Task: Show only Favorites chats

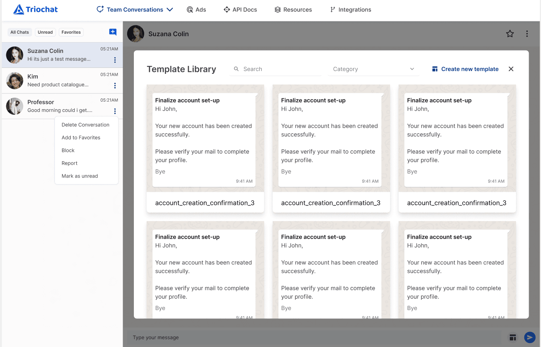Action: click(x=71, y=32)
